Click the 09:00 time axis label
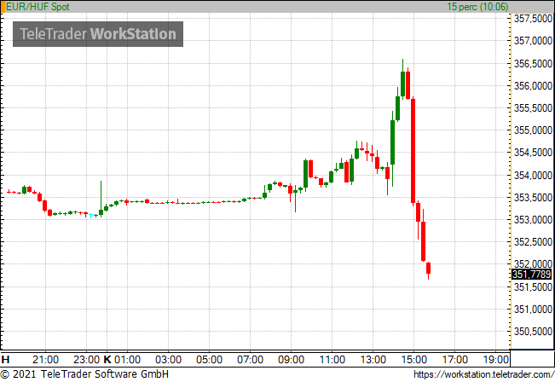Image resolution: width=555 pixels, height=382 pixels. pyautogui.click(x=291, y=360)
